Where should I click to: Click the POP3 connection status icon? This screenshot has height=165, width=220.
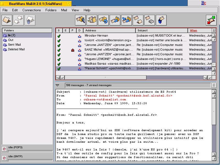coord(4,149)
